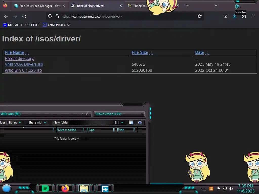
Task: Sort Explorer by Date modified column
Action: point(70,130)
